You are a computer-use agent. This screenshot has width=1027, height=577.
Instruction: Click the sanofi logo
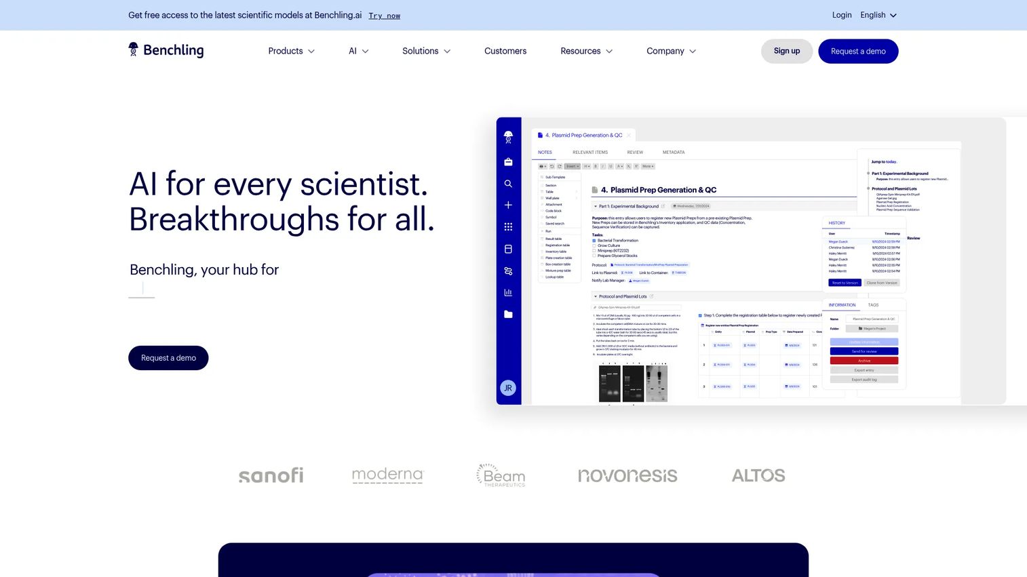(x=271, y=475)
